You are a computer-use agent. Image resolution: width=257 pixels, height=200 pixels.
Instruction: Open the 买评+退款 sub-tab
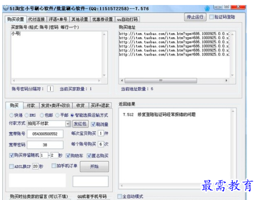point(100,106)
